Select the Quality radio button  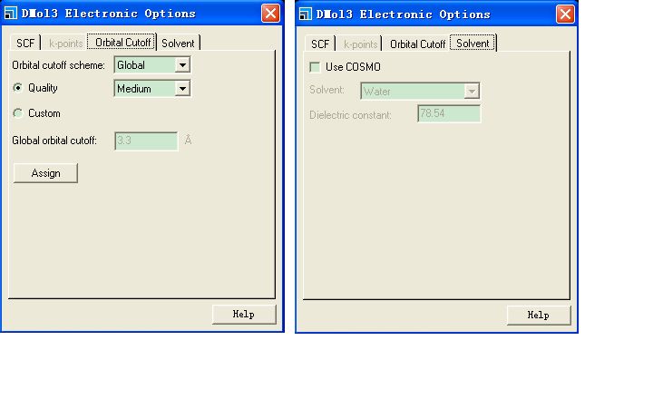[17, 88]
